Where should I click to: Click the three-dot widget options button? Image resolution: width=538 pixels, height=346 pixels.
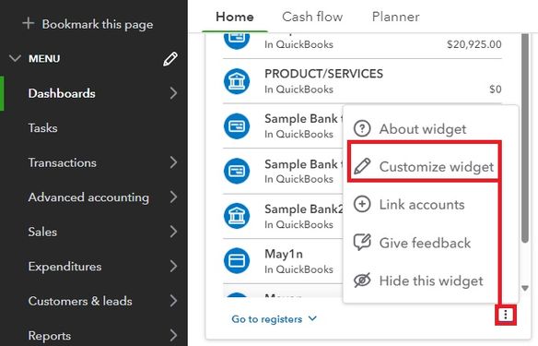(x=506, y=315)
